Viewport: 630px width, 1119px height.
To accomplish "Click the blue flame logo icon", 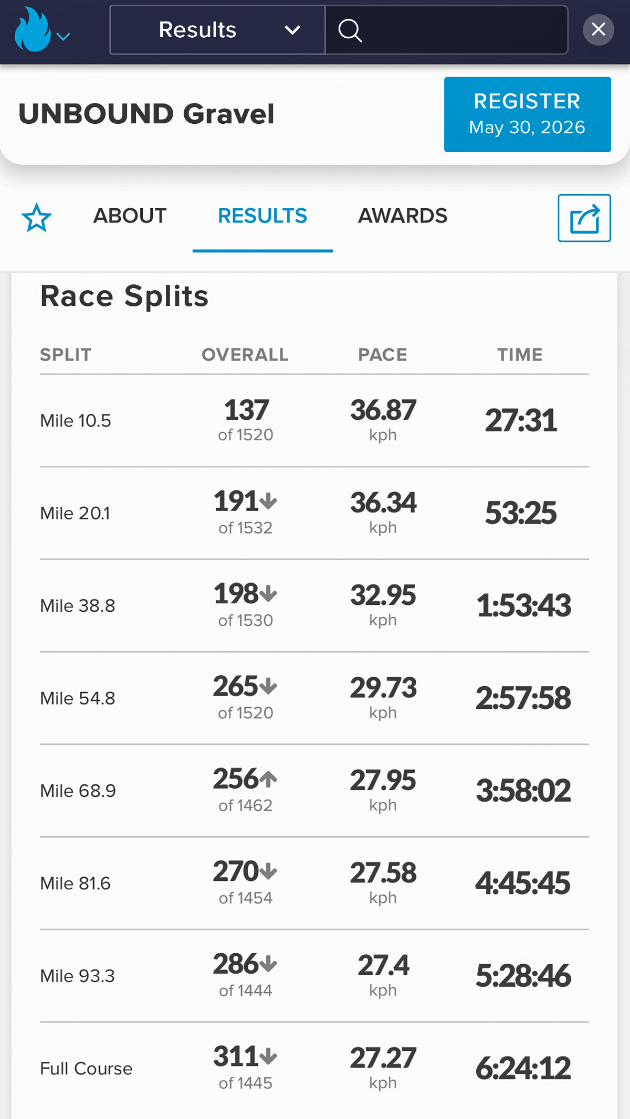I will (33, 30).
